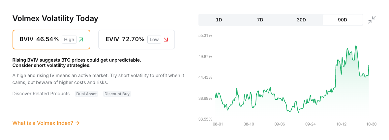Click the red falling arrow beside EVIV
The height and width of the screenshot is (140, 389).
(166, 40)
